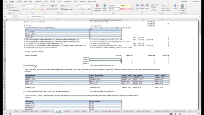Select the Yellow cell style
This screenshot has width=204, height=115.
[125, 6]
